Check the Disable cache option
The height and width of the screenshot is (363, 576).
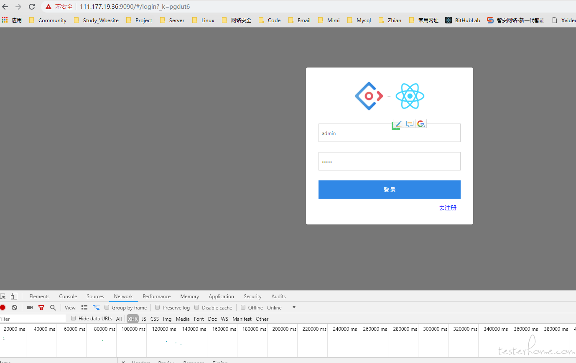point(197,307)
